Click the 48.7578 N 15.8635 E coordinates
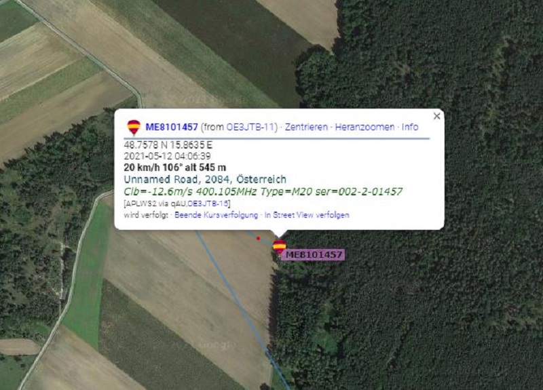 168,144
